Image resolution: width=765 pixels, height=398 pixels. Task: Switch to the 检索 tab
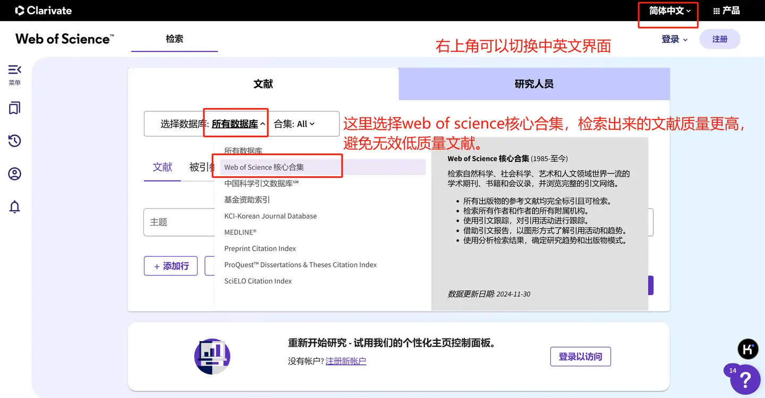[174, 39]
